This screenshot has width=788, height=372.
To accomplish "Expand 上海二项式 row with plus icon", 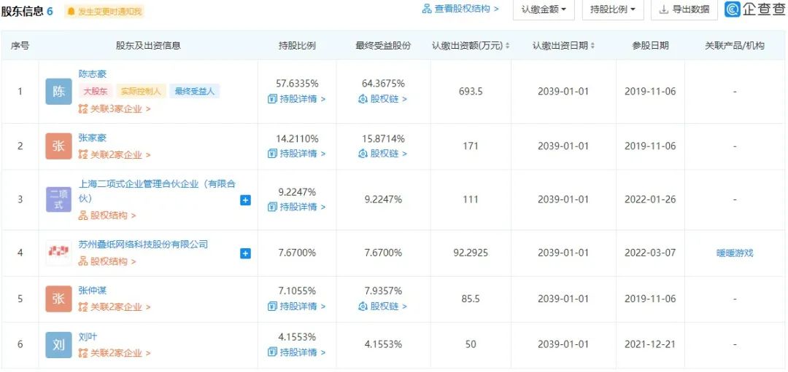I will click(245, 200).
